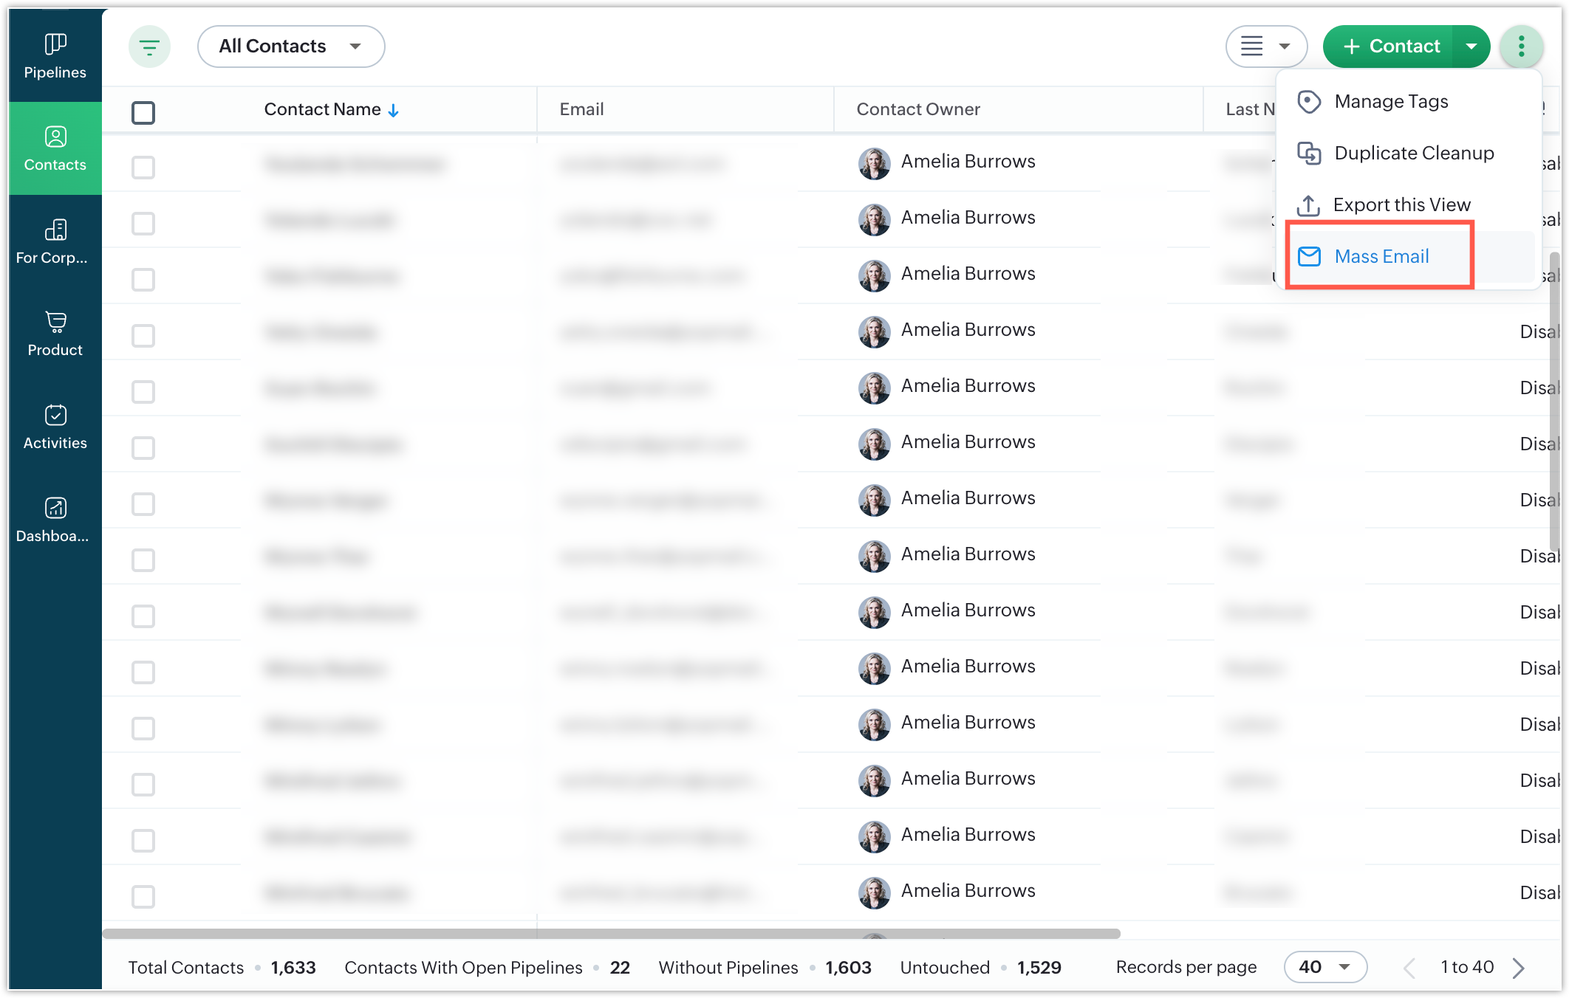Select Duplicate Cleanup menu option
This screenshot has height=998, width=1569.
pyautogui.click(x=1413, y=153)
